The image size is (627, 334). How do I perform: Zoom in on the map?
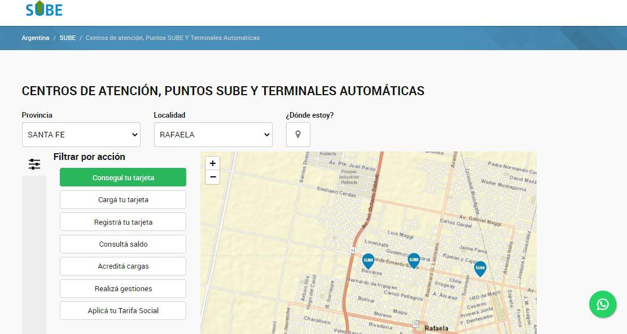[212, 163]
